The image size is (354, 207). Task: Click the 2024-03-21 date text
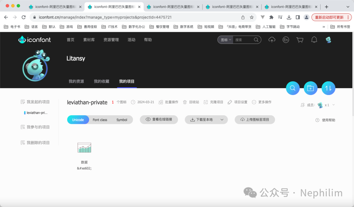pyautogui.click(x=146, y=102)
